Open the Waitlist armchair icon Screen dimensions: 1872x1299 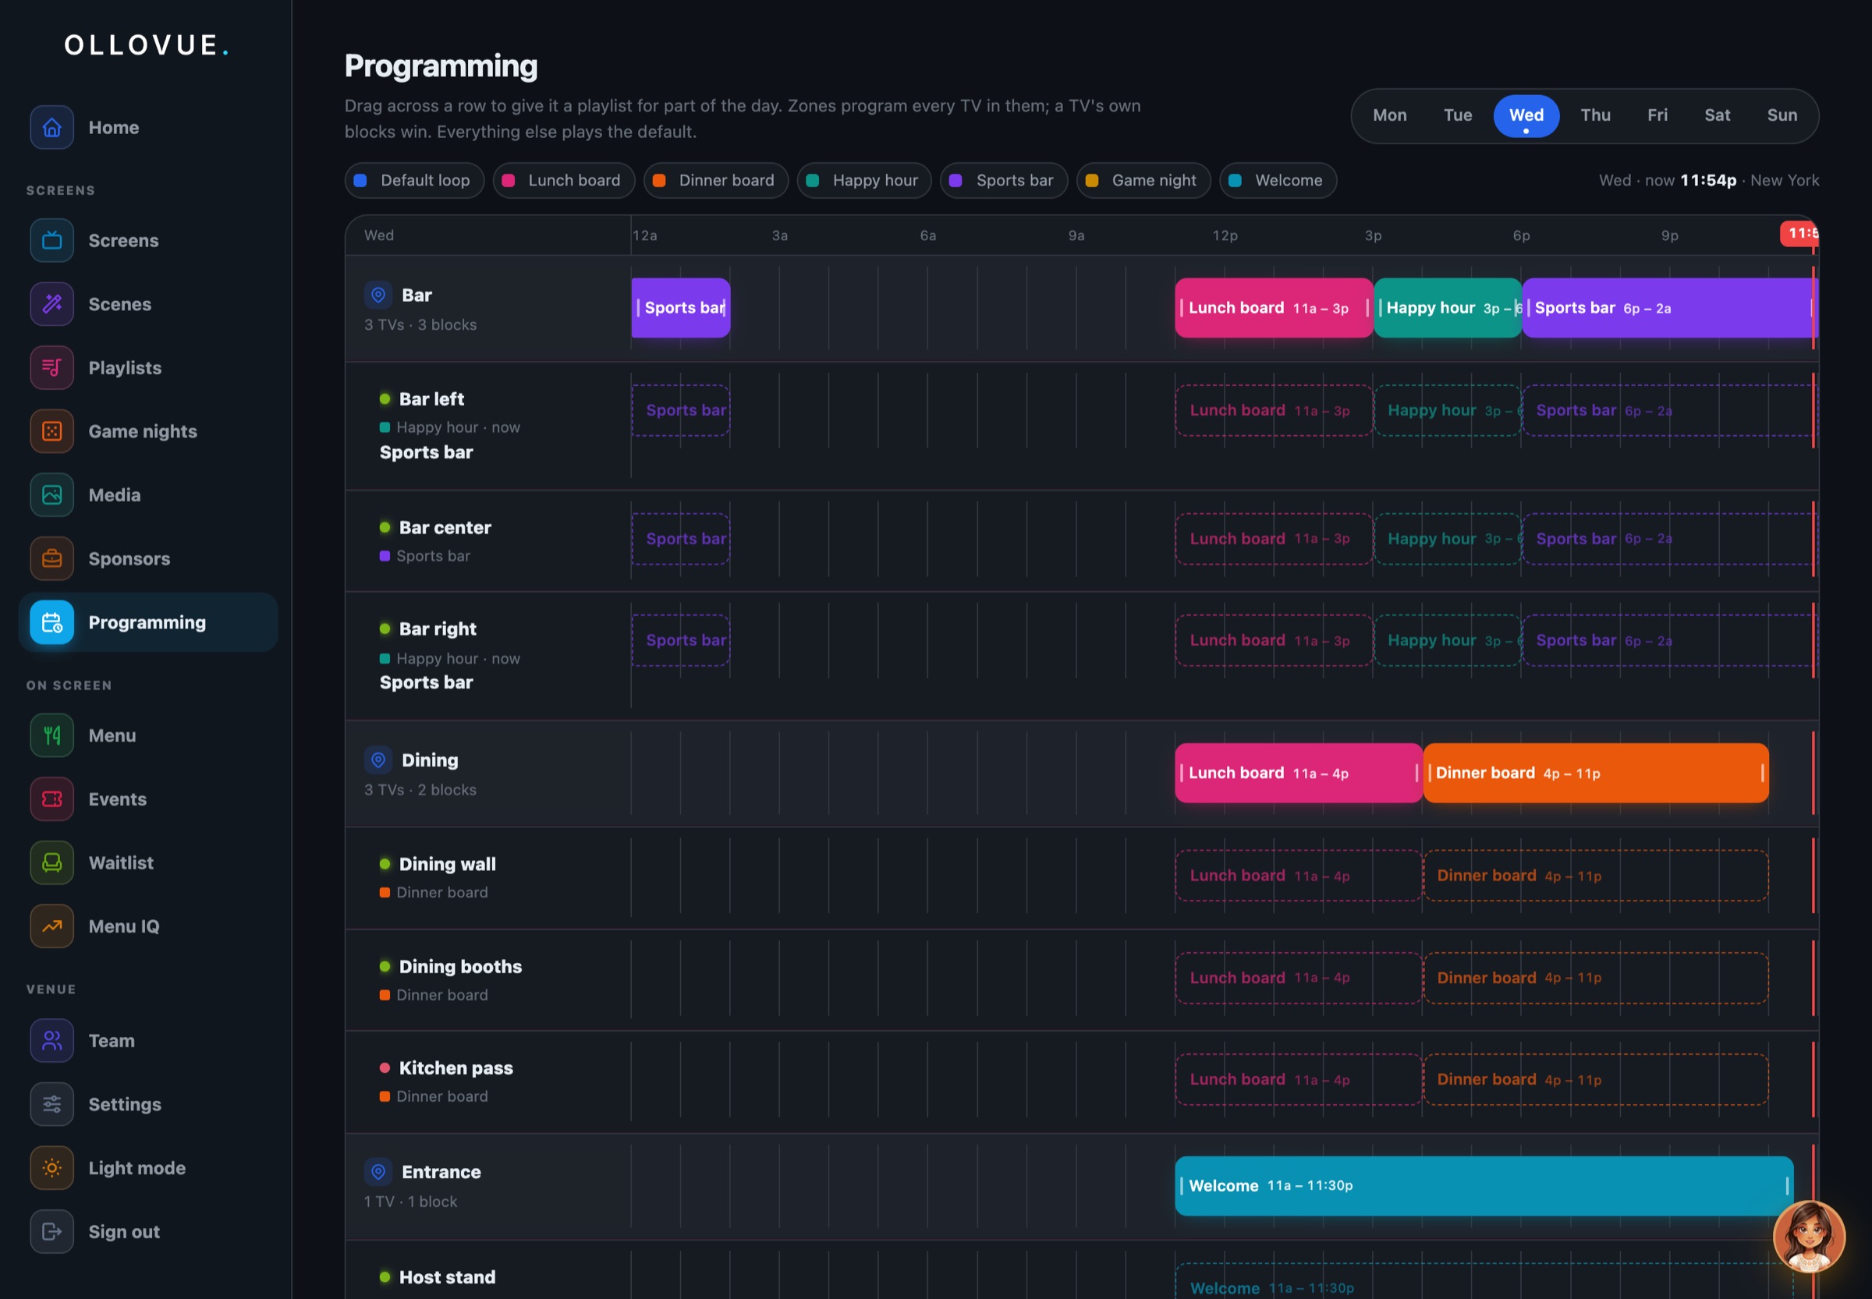click(51, 862)
